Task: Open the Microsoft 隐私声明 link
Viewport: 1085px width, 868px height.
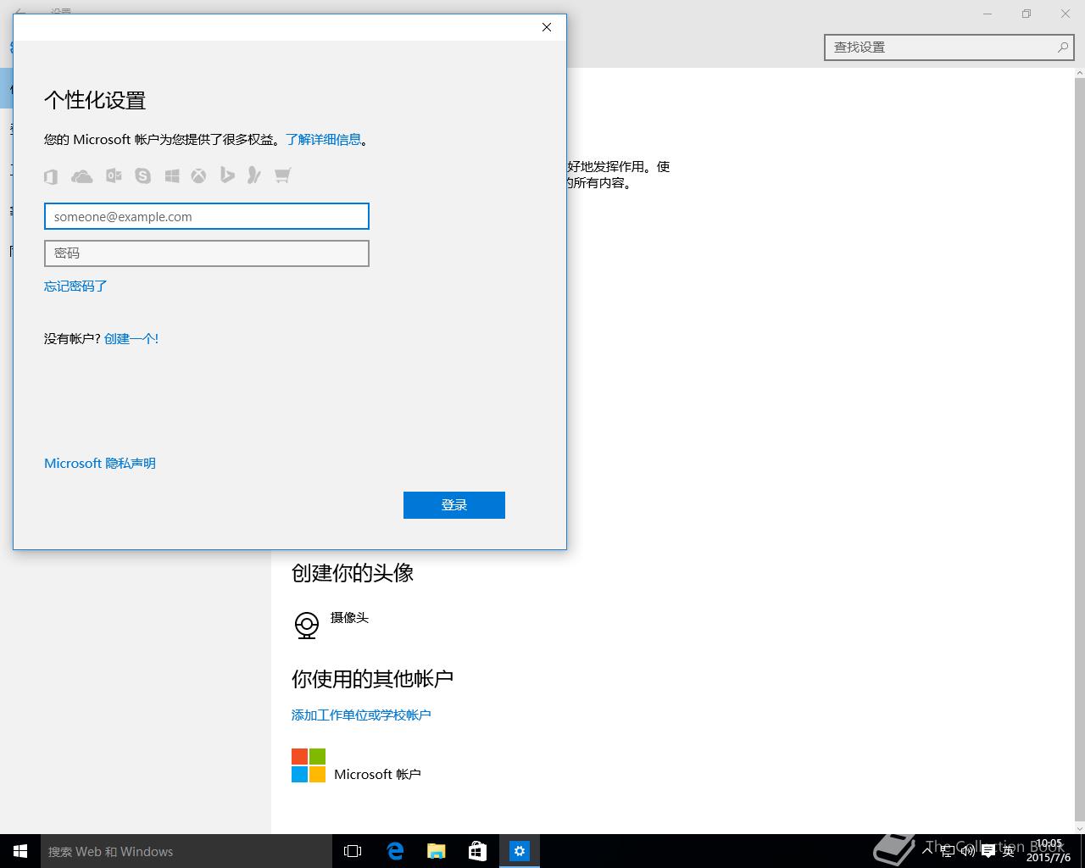Action: pyautogui.click(x=100, y=463)
